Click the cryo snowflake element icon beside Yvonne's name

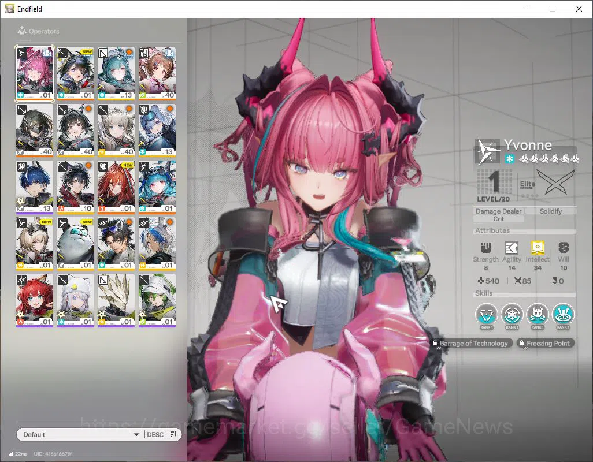[x=509, y=159]
